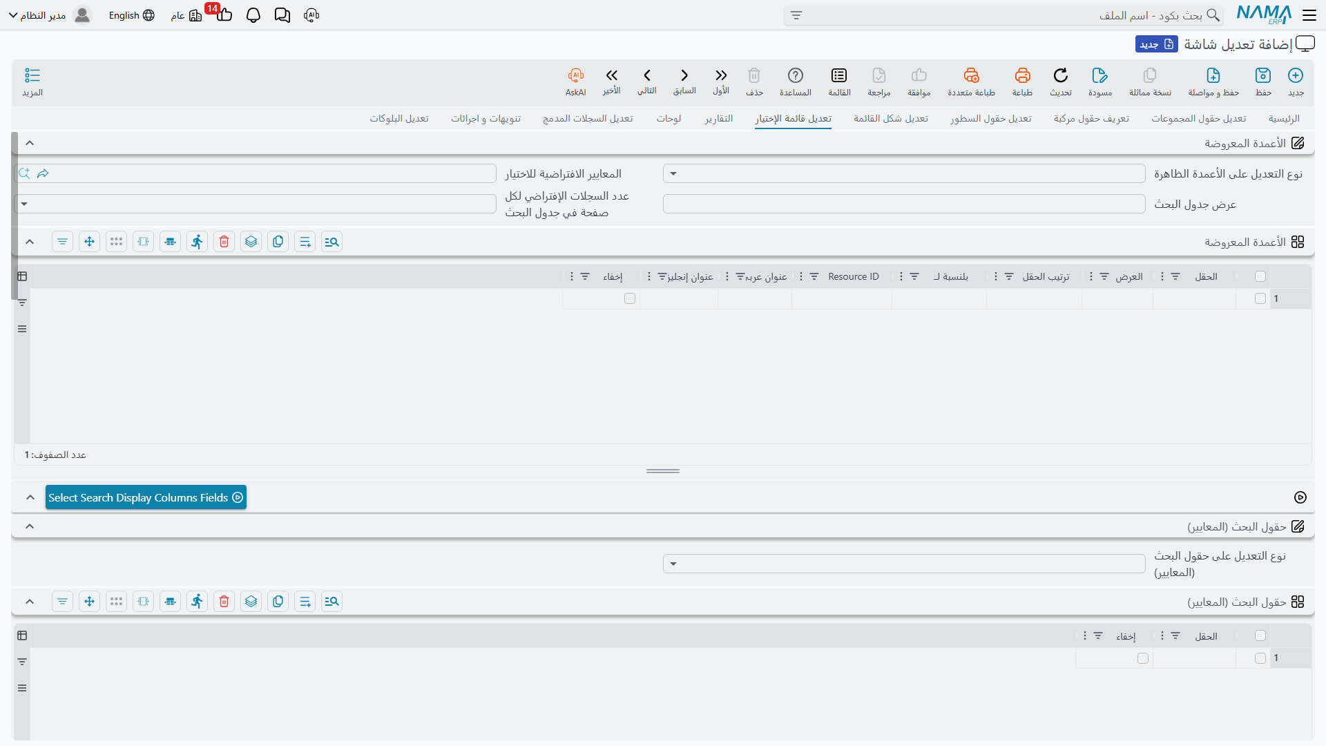Open the AskAI assistant icon
The image size is (1326, 746).
point(575,75)
